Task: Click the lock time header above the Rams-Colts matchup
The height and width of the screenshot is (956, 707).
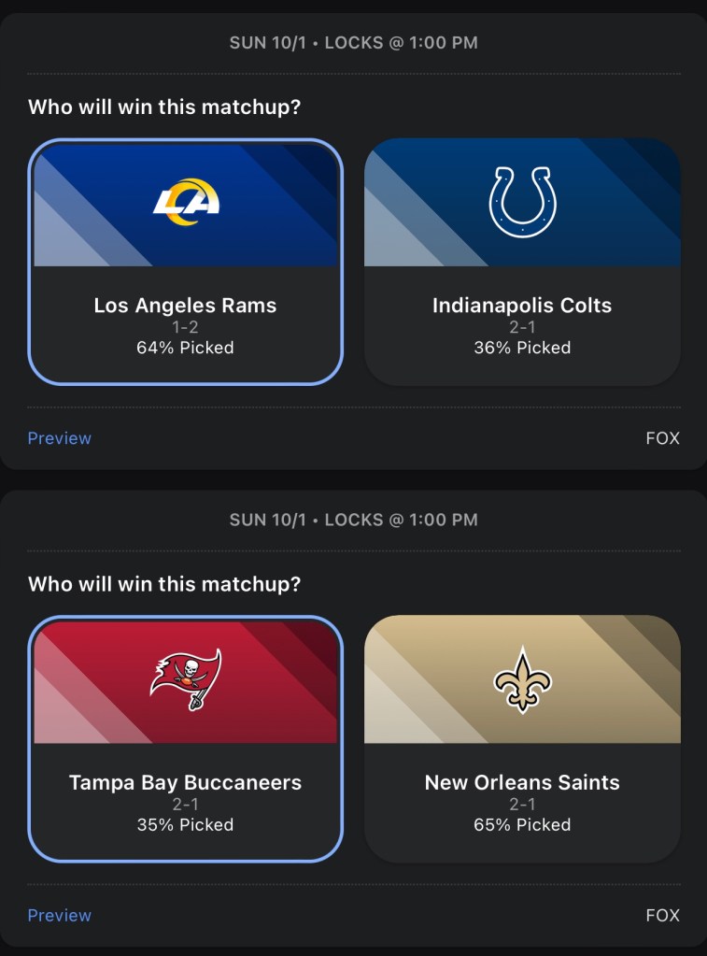Action: [x=354, y=43]
